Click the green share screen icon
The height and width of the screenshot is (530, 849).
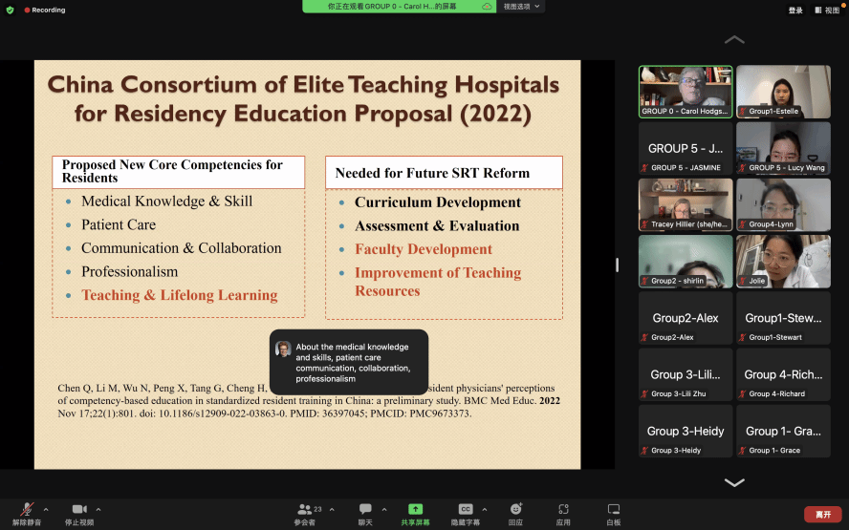415,510
